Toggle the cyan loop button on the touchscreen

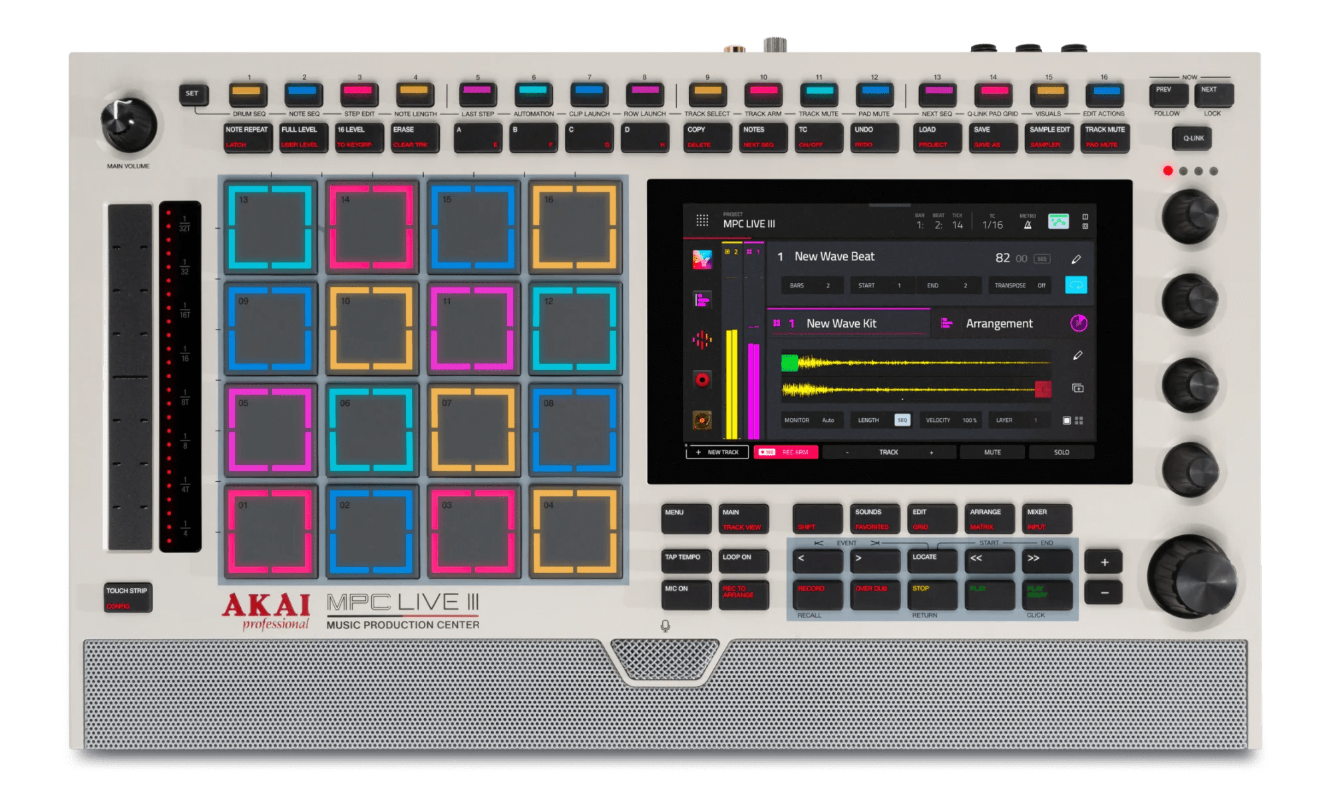(x=1076, y=285)
